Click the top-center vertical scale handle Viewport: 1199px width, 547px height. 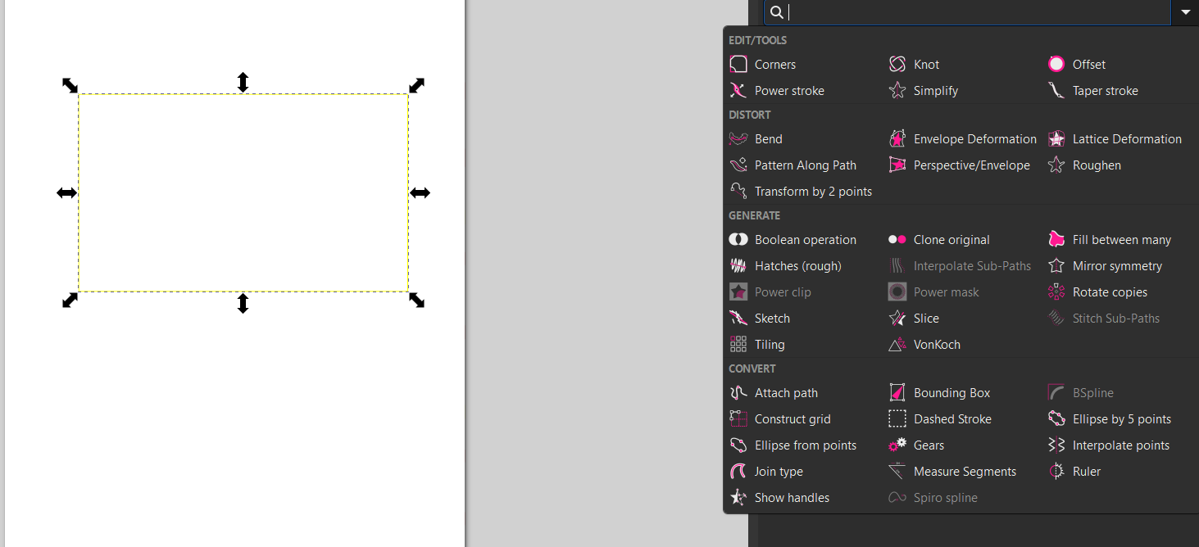[243, 82]
